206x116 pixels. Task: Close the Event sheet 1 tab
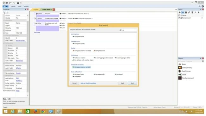pos(54,9)
